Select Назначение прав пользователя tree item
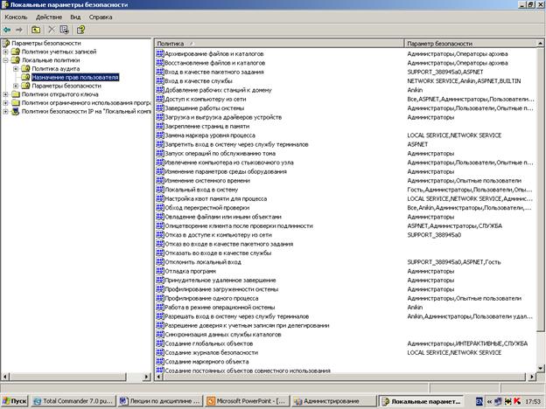 pos(75,77)
